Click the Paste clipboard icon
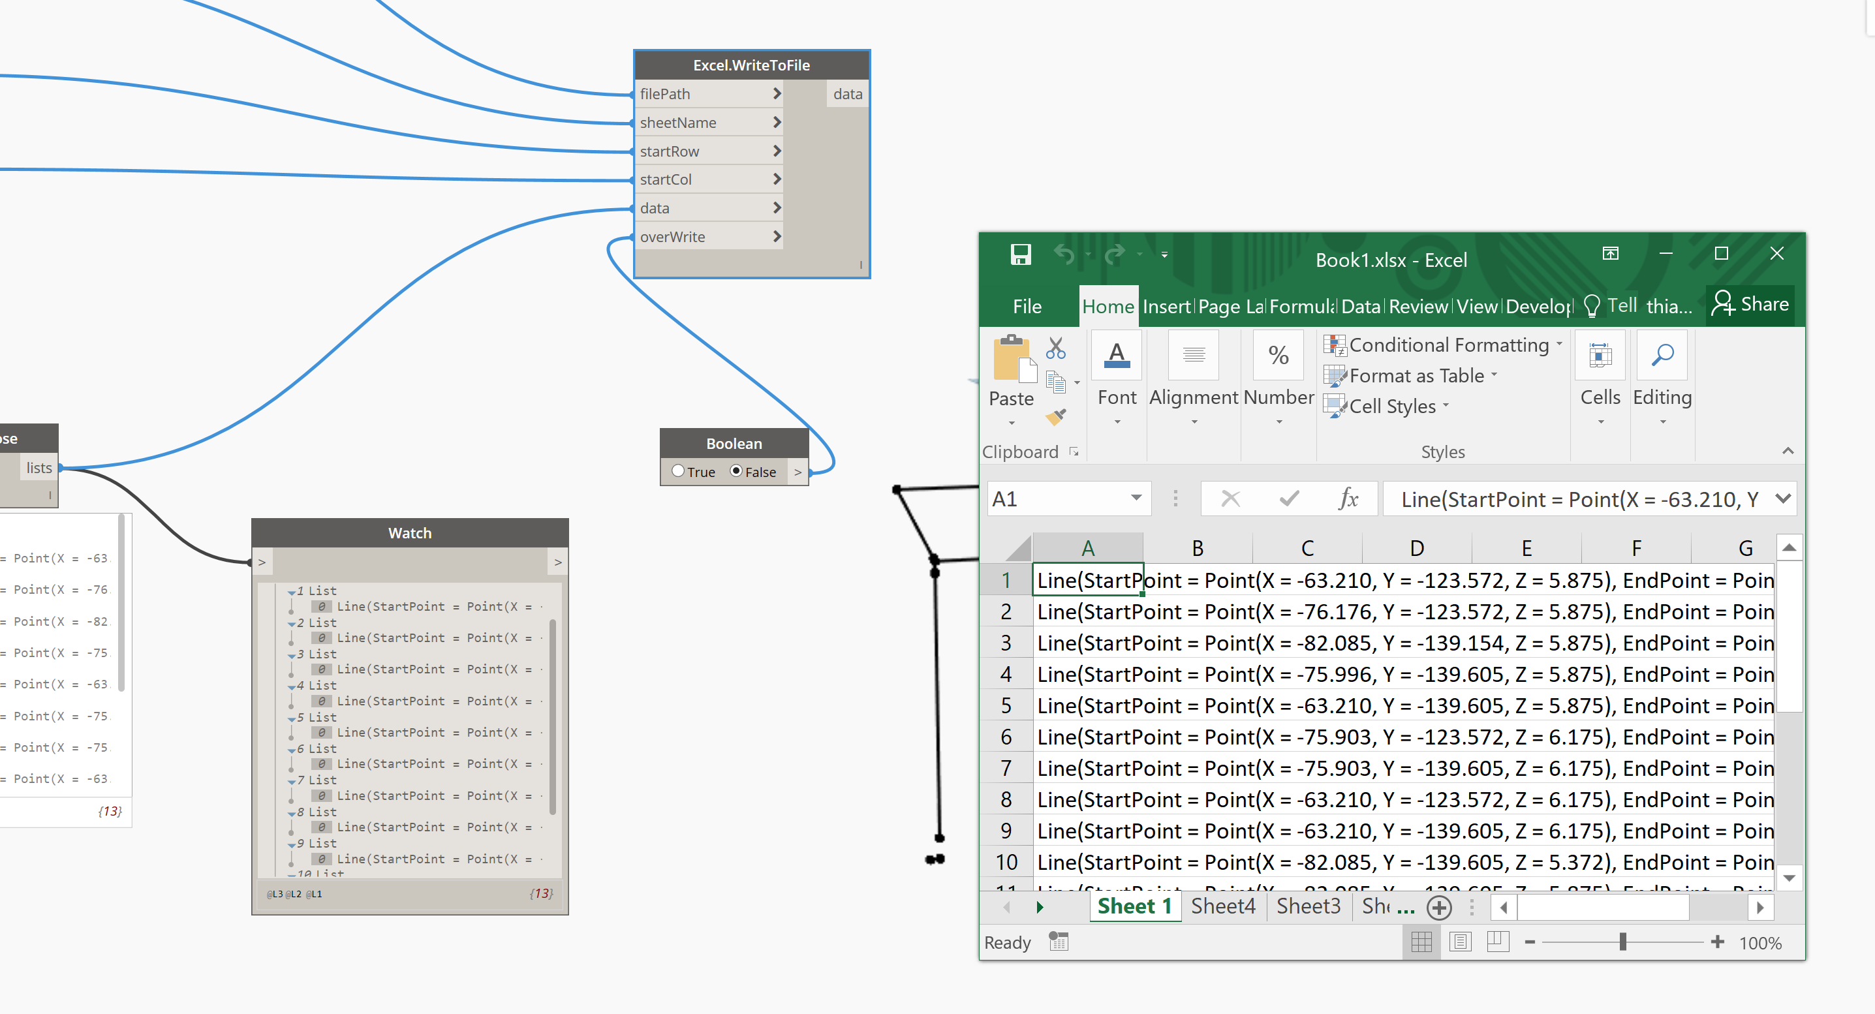This screenshot has height=1014, width=1875. point(1011,360)
